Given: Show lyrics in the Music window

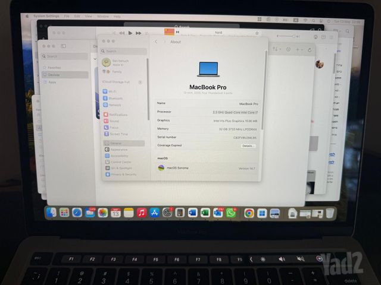Looking at the screenshot, I should (x=323, y=37).
